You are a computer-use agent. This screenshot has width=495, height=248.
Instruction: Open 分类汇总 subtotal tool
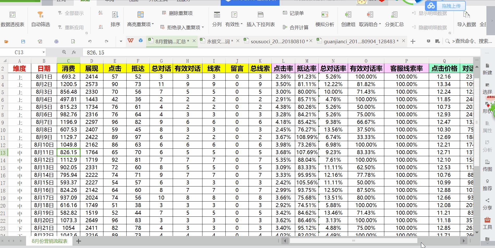(394, 18)
